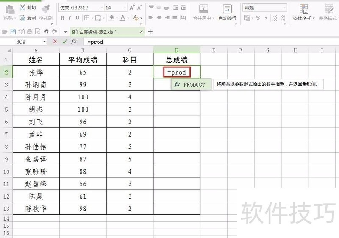Click the Print icon in quick toolbar
Screen dimensions: 339x238
click(29, 31)
